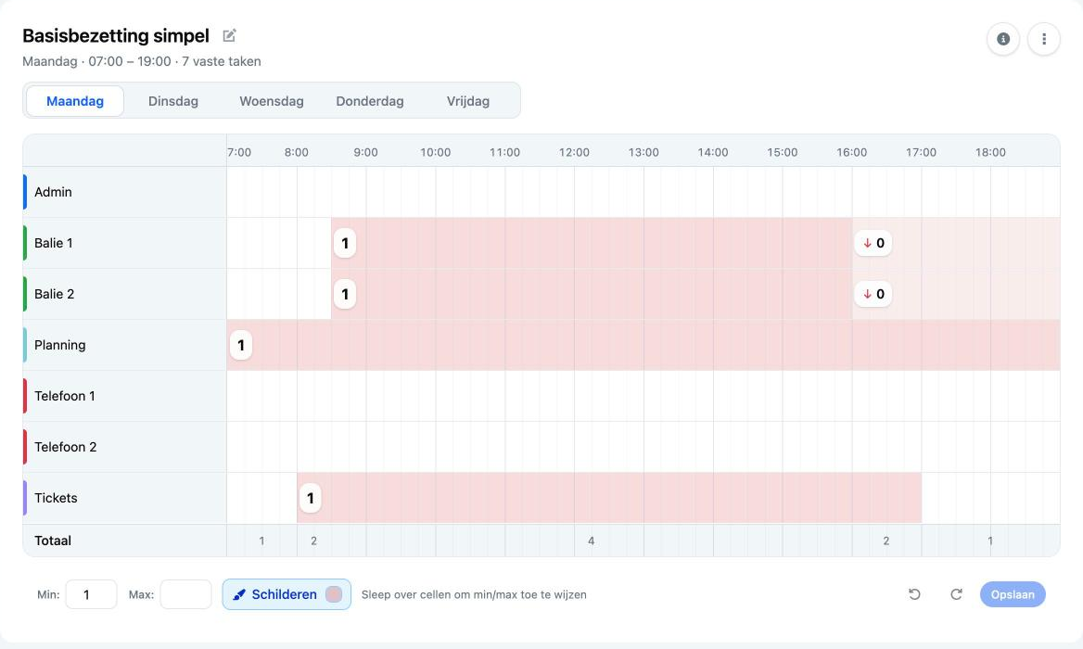
Task: Click the down-arrow 0 badge in Balie 2 row
Action: pos(873,294)
